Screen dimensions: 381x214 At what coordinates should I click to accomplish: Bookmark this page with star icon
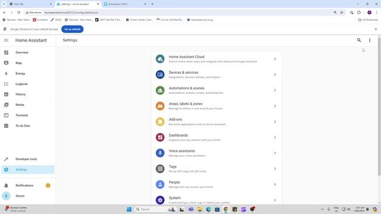(342, 12)
